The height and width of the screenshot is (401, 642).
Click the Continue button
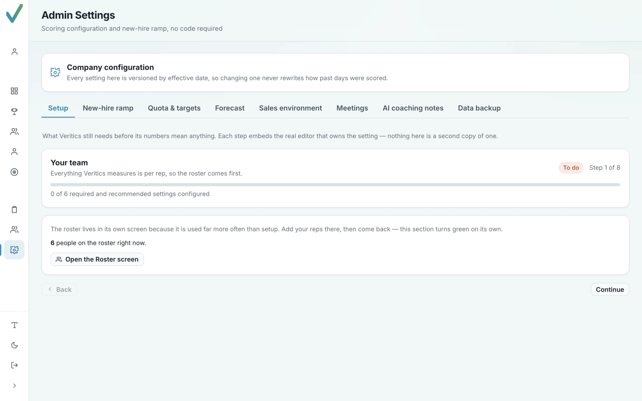coord(610,289)
